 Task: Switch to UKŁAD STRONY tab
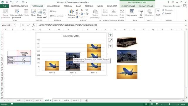click(53, 6)
